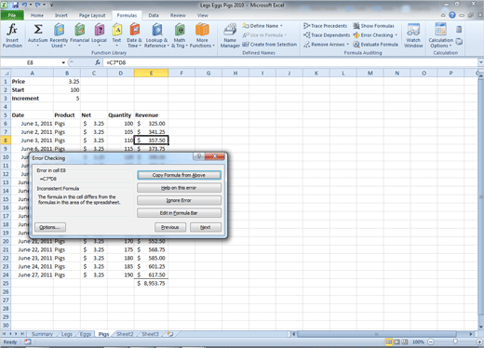The width and height of the screenshot is (484, 348).
Task: Click the AutoSum sigma icon
Action: 38,30
